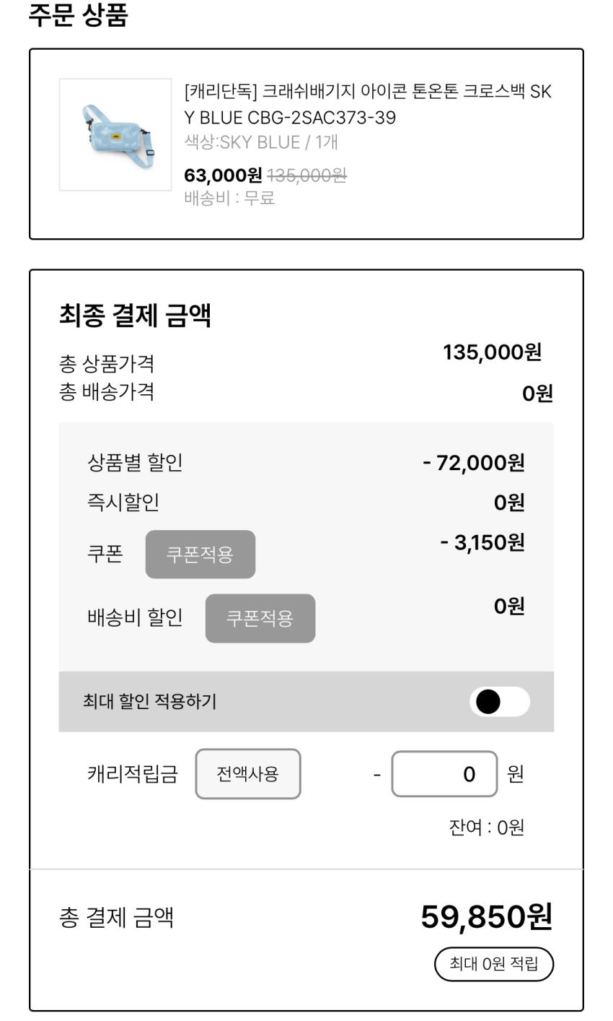
Task: Select the bold 135,000원 total product price value
Action: pyautogui.click(x=492, y=352)
